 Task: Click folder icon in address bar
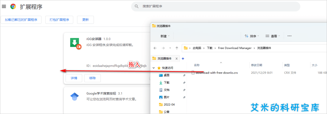click(x=186, y=48)
